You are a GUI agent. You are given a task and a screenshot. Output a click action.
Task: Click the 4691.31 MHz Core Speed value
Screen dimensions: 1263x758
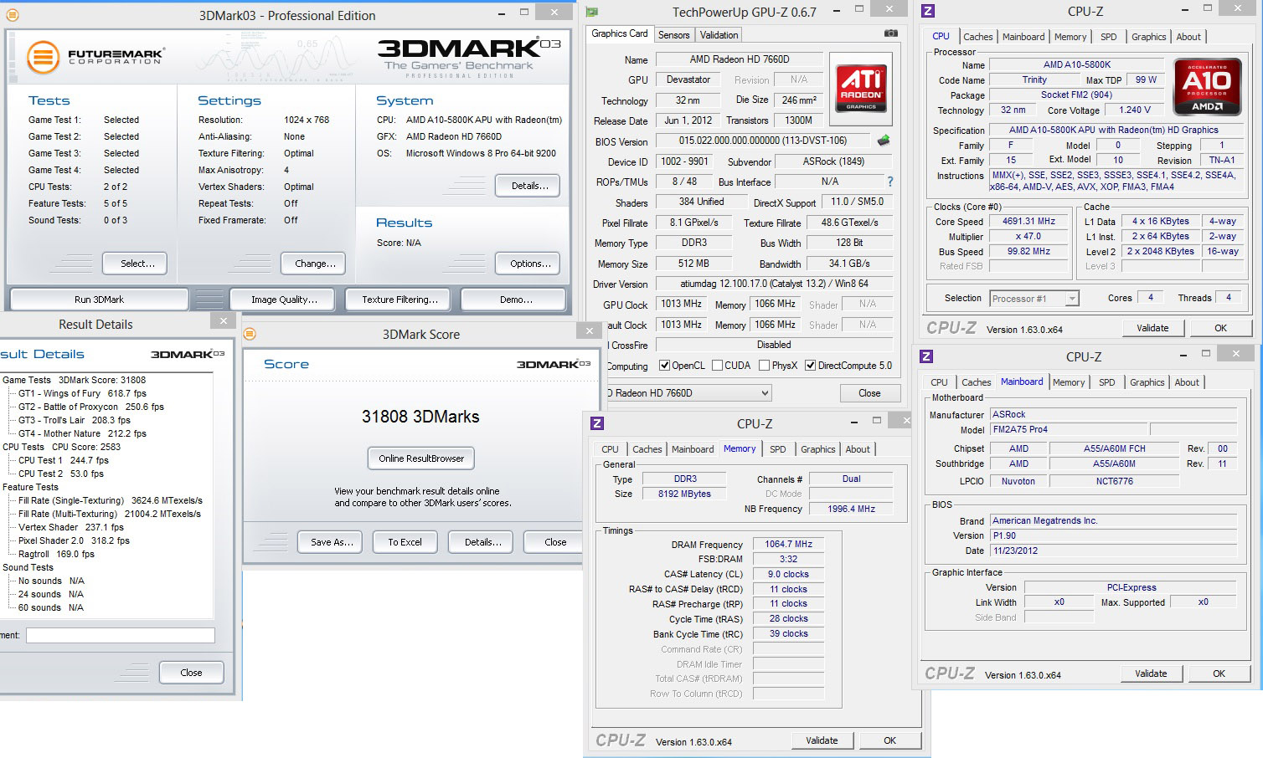pos(1028,222)
